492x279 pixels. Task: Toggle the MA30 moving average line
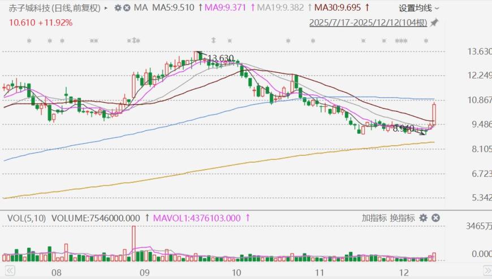pyautogui.click(x=338, y=8)
